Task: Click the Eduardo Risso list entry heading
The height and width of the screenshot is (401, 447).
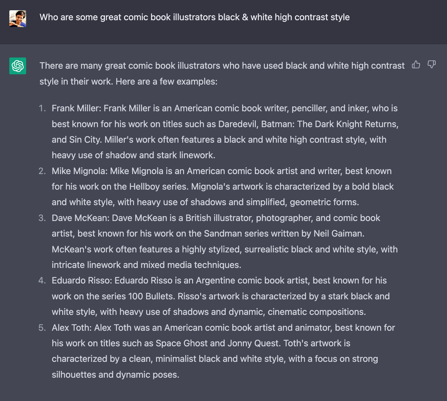Action: coord(82,280)
